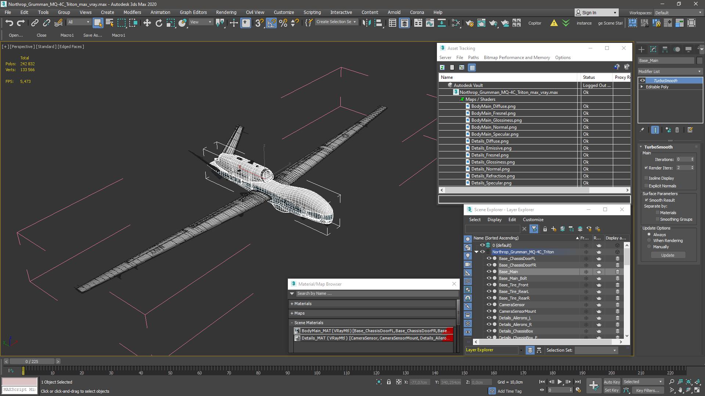Toggle the 3D Snaps icon
The image size is (705, 396).
click(259, 23)
